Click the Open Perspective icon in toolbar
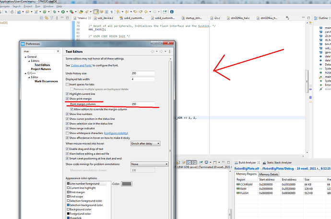331x219 pixels. [x=165, y=12]
